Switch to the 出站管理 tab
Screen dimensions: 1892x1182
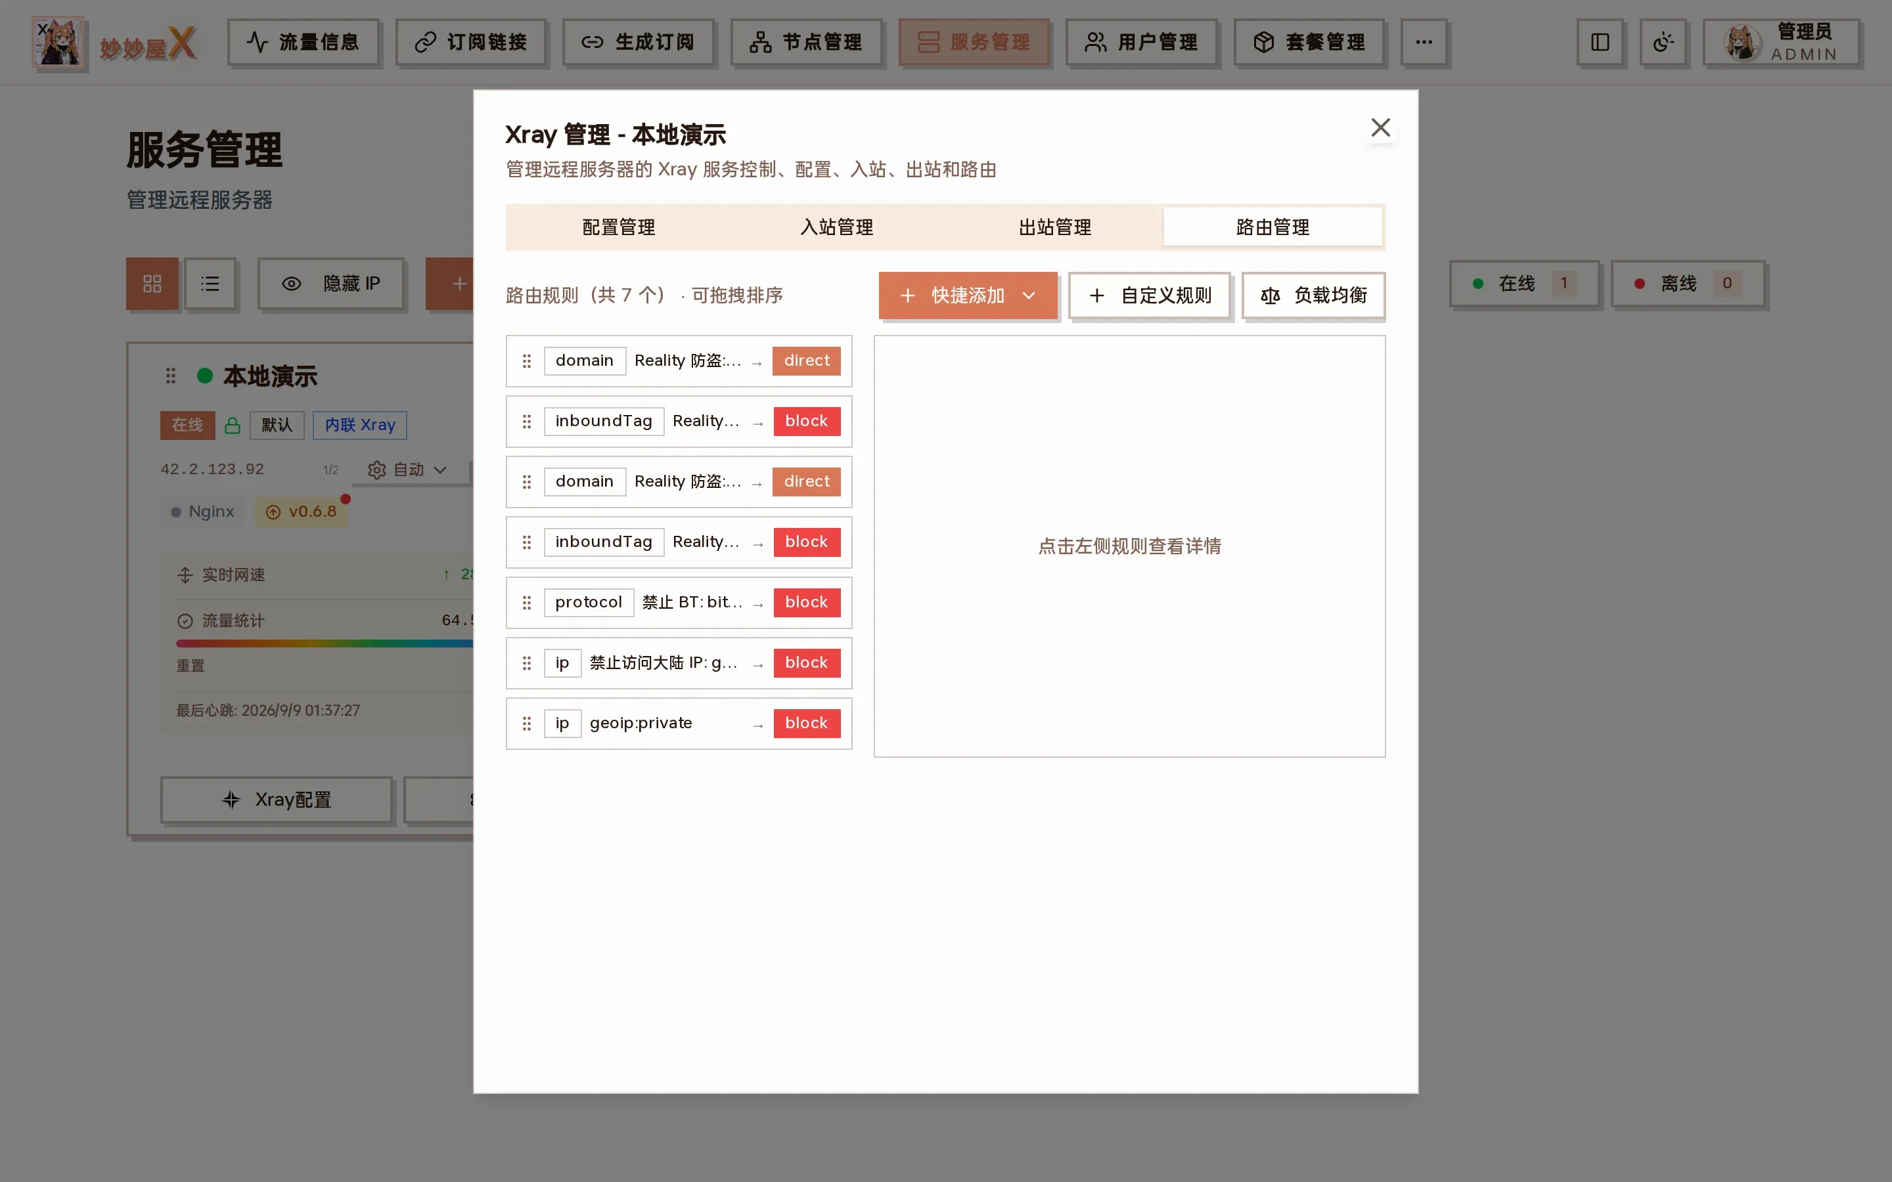point(1054,227)
